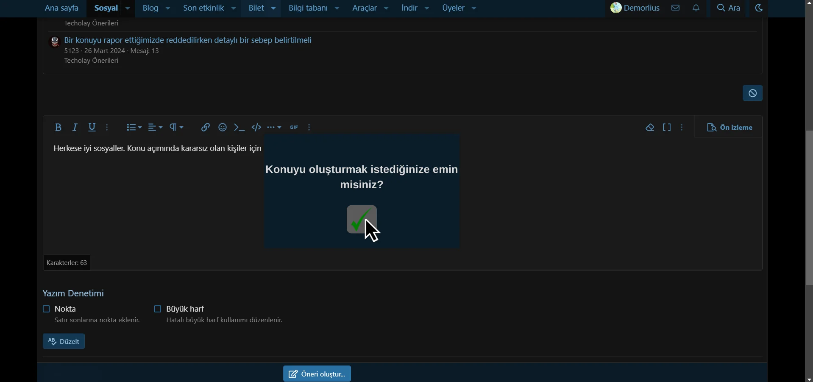Open the text alignment dropdown

pyautogui.click(x=156, y=128)
